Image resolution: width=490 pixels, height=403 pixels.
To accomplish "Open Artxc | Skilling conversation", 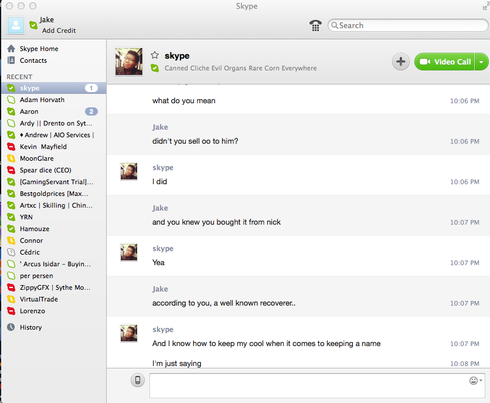I will [54, 205].
